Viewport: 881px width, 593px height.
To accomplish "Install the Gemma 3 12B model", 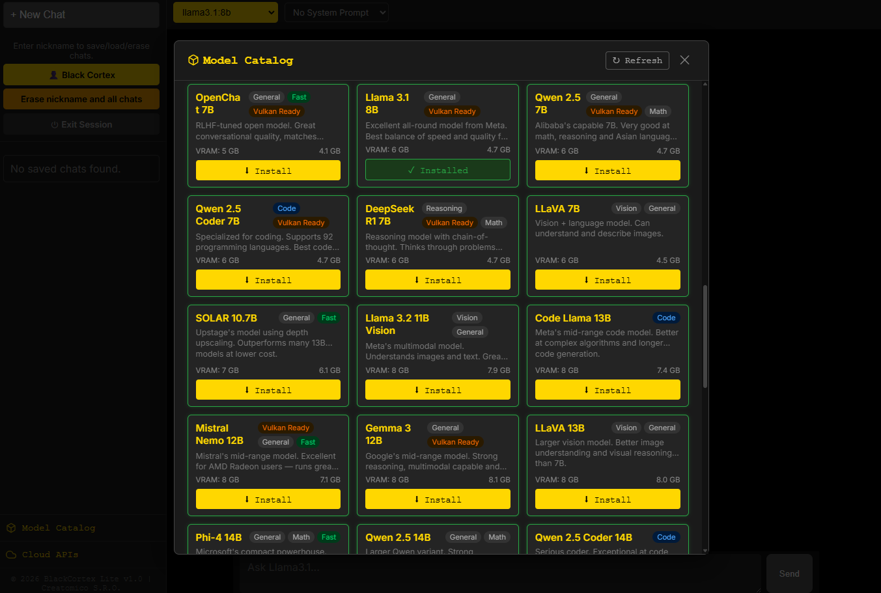I will 438,499.
